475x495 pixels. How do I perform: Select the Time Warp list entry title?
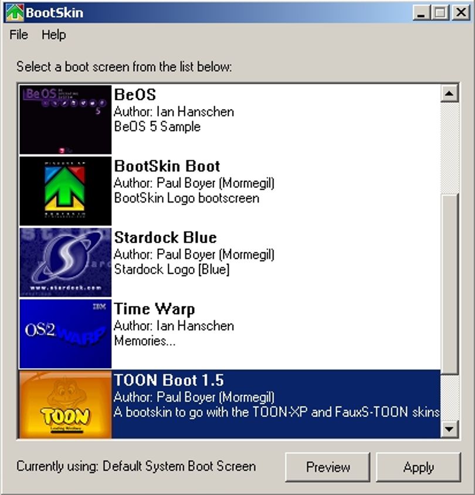(x=154, y=309)
